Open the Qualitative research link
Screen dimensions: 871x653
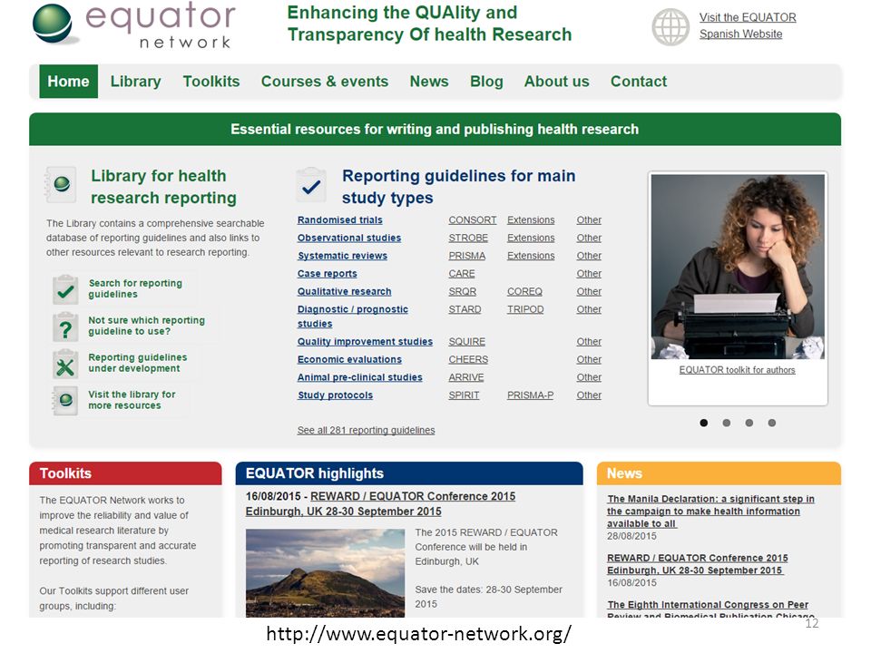[x=344, y=291]
